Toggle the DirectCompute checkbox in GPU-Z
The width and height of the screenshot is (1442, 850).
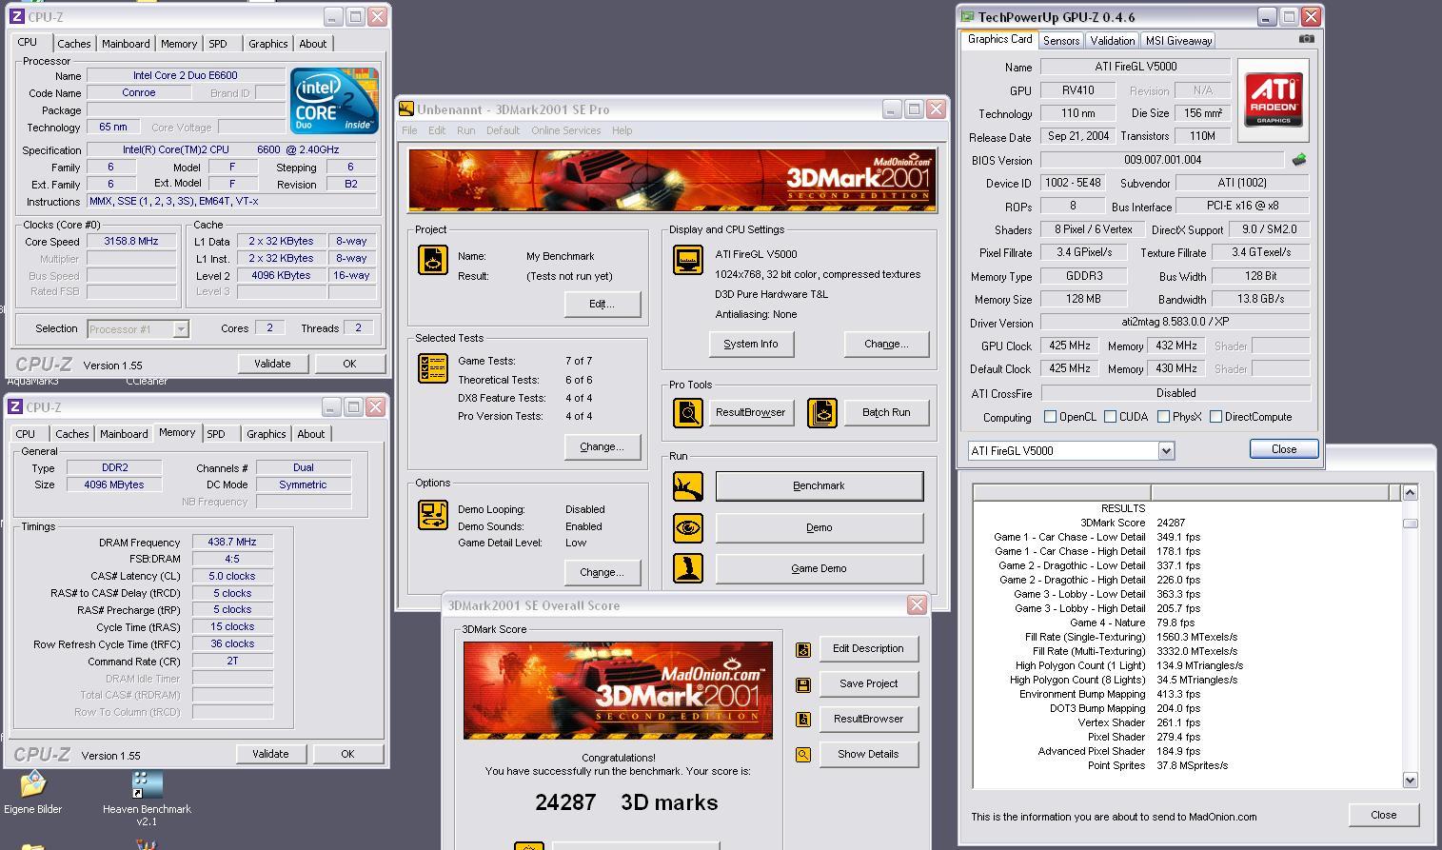(x=1215, y=417)
